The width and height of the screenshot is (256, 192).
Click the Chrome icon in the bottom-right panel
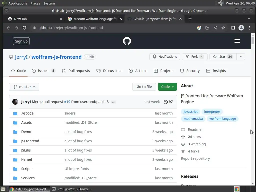237,189
